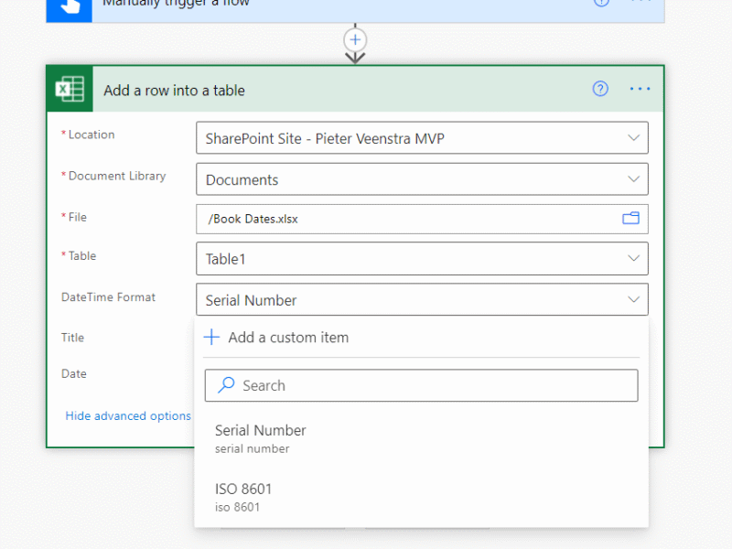Click the Document Library label
Viewport: 732px width, 549px height.
(x=117, y=176)
